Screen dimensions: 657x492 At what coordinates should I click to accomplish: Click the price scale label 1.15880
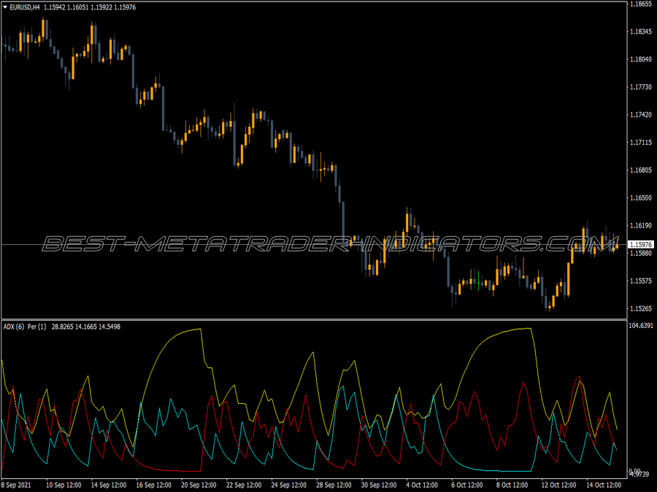641,253
